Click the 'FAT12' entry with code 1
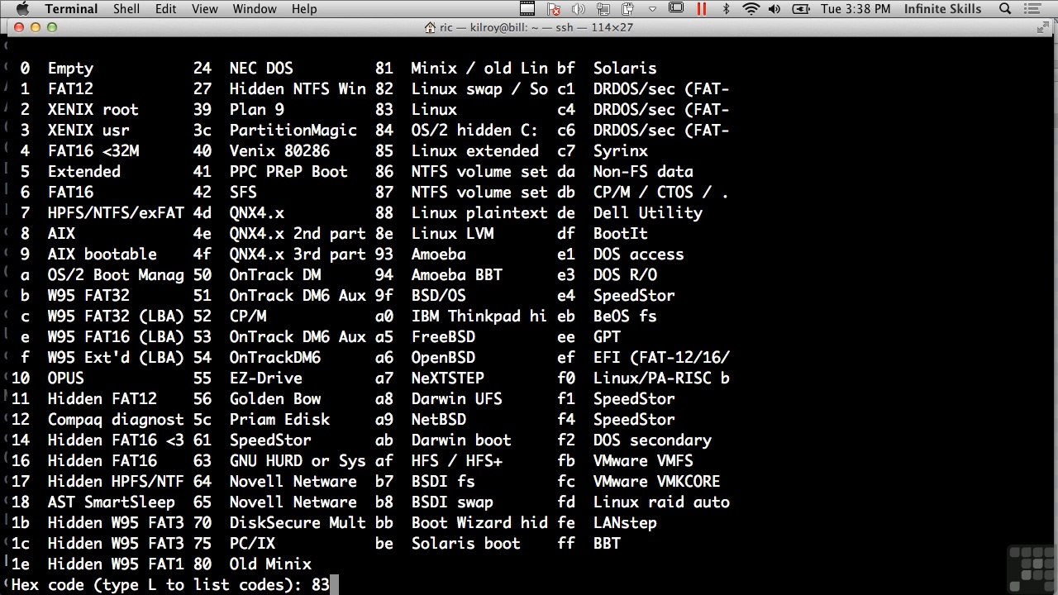 tap(70, 89)
